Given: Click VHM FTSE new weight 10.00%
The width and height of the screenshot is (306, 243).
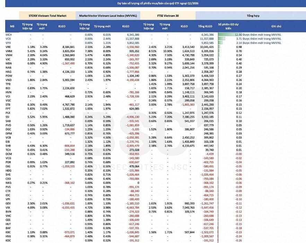Looking at the screenshot, I should coord(168,51).
